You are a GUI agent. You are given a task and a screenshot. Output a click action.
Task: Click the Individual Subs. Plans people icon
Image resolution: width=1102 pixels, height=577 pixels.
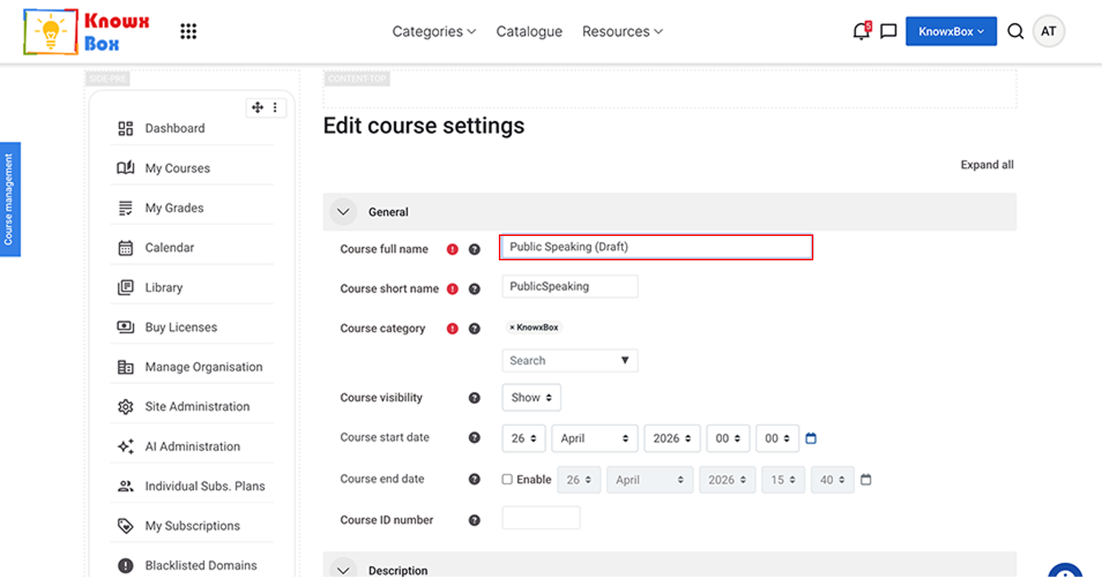click(x=126, y=486)
